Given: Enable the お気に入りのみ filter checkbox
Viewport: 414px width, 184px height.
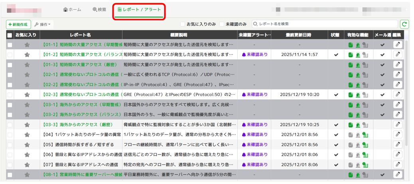Looking at the screenshot, I should [183, 24].
